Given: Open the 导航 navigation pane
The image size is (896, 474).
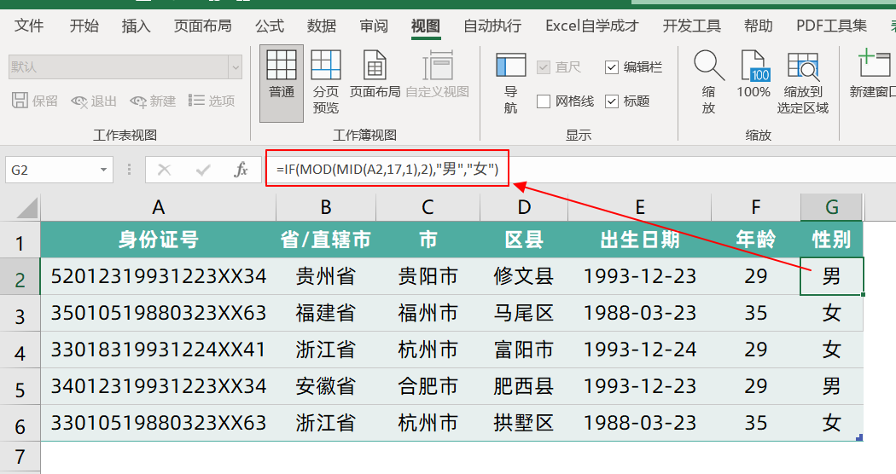Looking at the screenshot, I should 510,84.
